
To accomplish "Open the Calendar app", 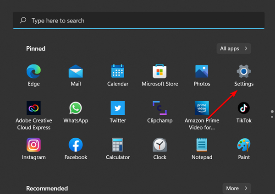I will point(118,72).
